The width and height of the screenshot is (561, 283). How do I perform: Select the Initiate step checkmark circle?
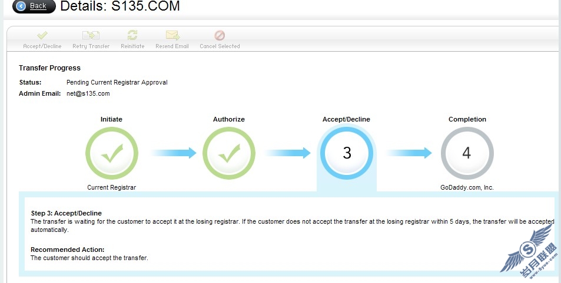point(111,154)
